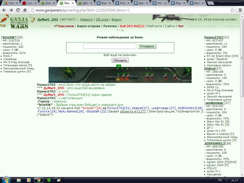Screen dimensions: 244x183
Task: Open the Об игре link
Action: pyautogui.click(x=102, y=19)
